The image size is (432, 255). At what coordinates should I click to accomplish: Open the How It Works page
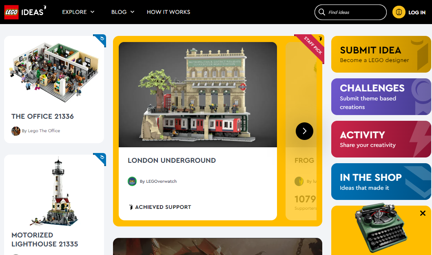[168, 12]
